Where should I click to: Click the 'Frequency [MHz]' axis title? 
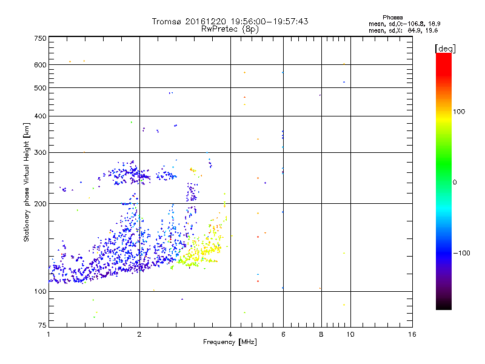pos(230,342)
